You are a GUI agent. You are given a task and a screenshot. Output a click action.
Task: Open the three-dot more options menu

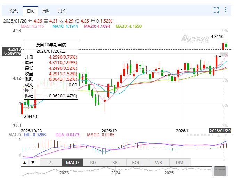227,10
